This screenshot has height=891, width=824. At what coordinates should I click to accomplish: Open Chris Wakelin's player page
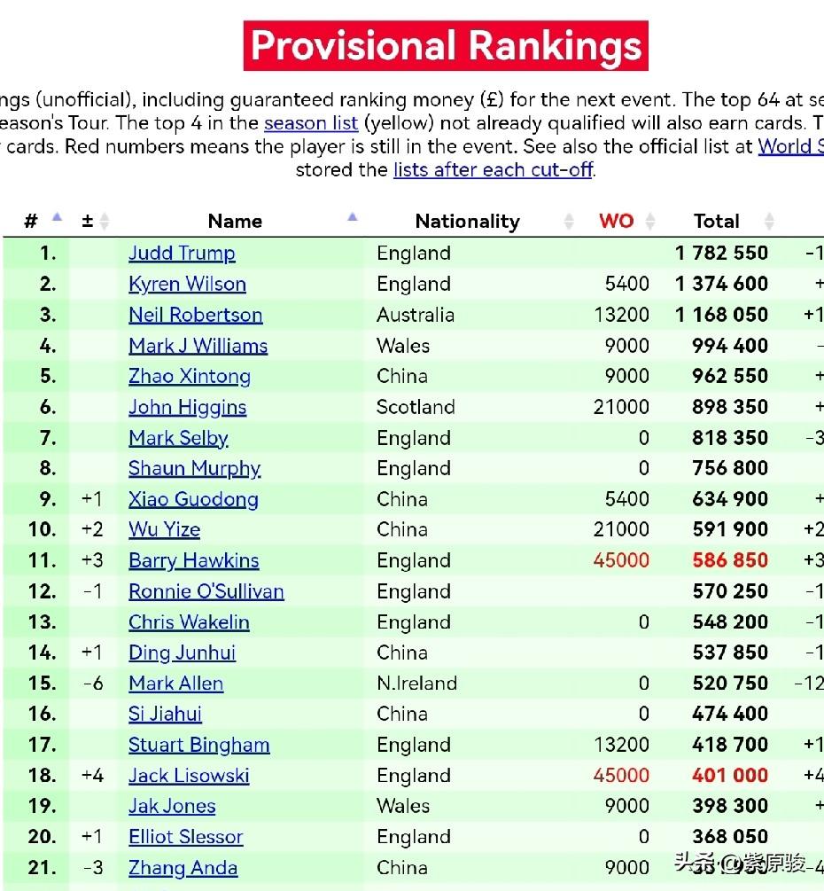(189, 622)
